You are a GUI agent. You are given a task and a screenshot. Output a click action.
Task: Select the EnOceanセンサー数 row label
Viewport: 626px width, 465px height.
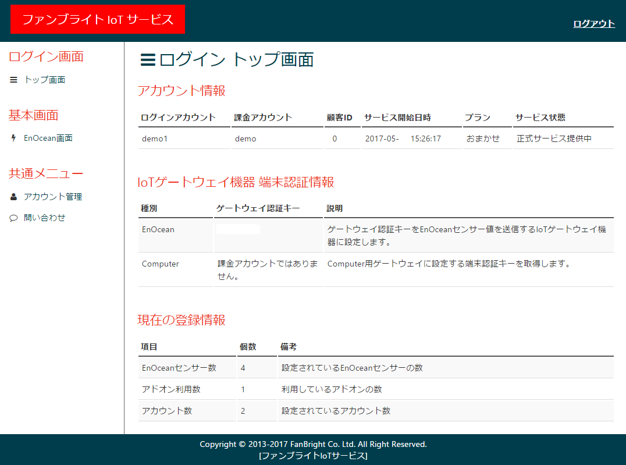tap(179, 368)
